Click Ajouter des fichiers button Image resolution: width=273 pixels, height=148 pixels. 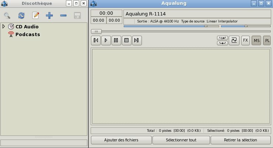121,140
